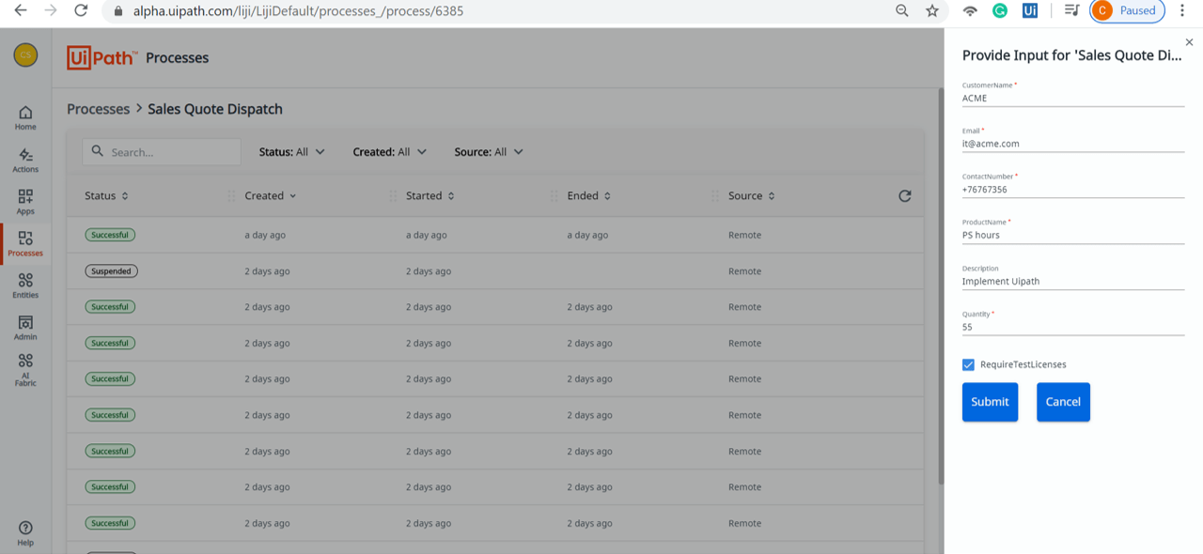Viewport: 1203px width, 554px height.
Task: Click the browser back arrow
Action: coord(20,11)
